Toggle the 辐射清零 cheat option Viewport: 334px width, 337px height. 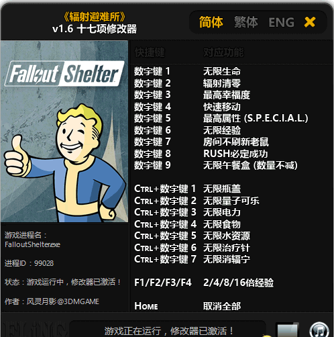click(x=222, y=83)
